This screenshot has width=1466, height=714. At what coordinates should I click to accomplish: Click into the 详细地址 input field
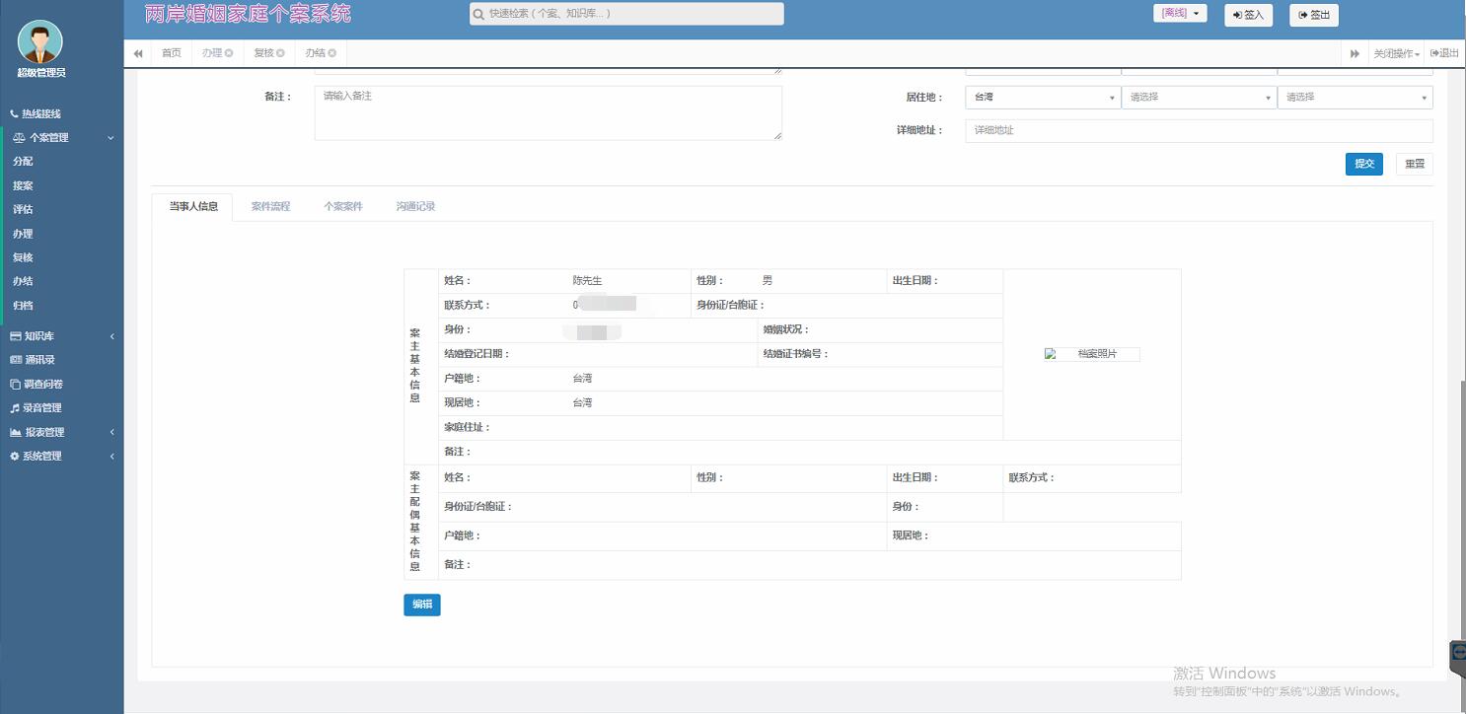(x=1198, y=130)
